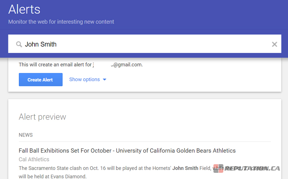Click "This will create an email alert" text

(55, 65)
